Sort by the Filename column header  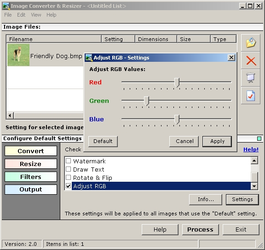(54, 39)
